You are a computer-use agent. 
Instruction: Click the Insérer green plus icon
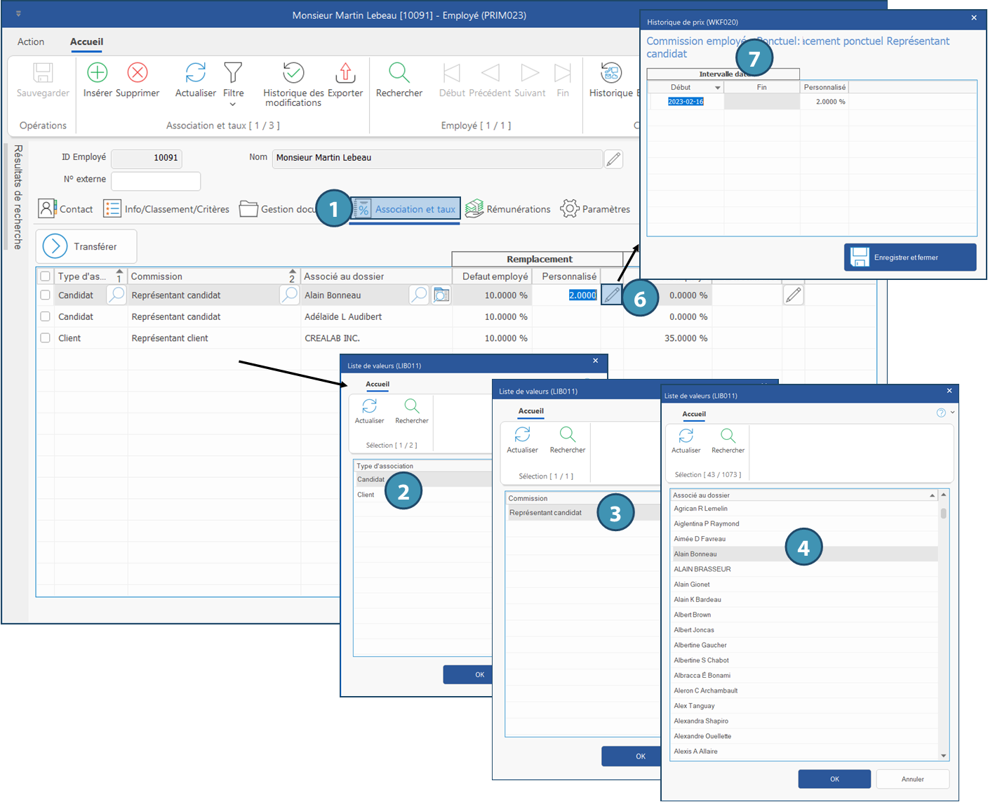[x=98, y=73]
